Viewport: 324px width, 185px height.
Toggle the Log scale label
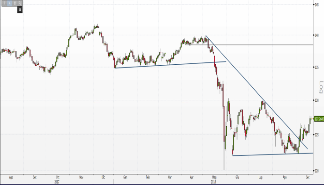[x=320, y=86]
